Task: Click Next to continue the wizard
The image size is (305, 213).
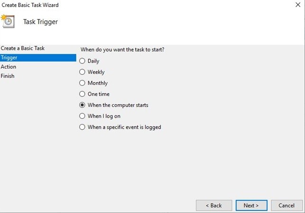Action: (x=251, y=205)
